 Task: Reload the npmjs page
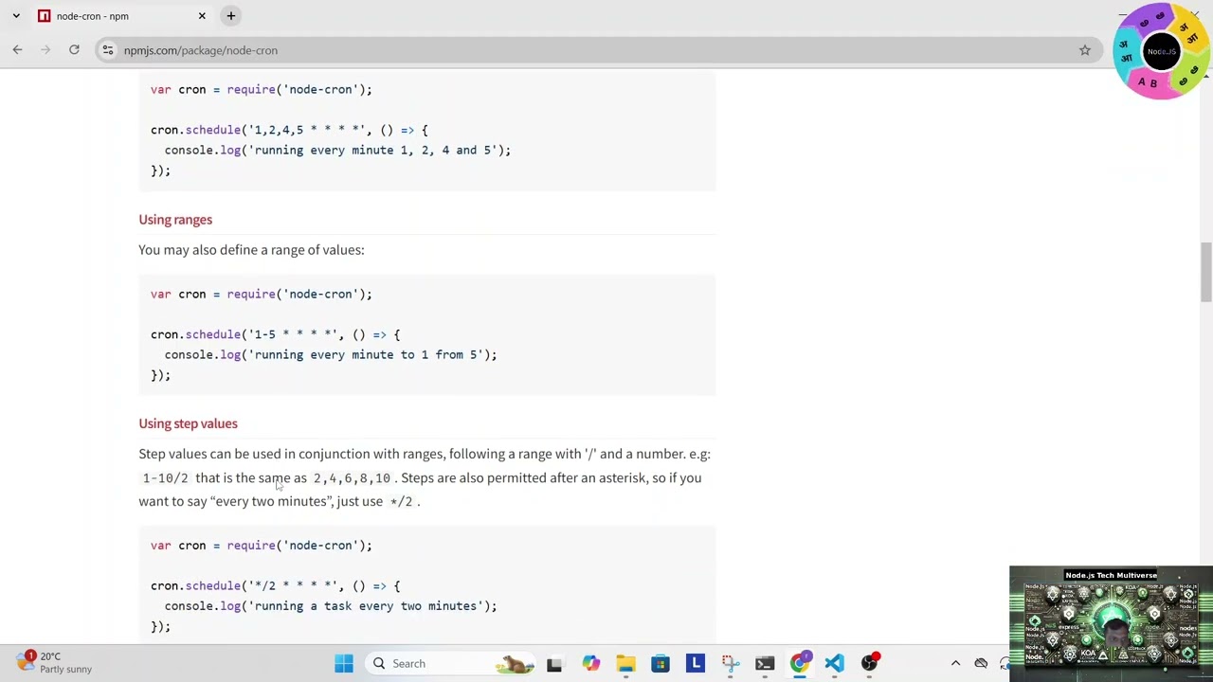click(74, 50)
